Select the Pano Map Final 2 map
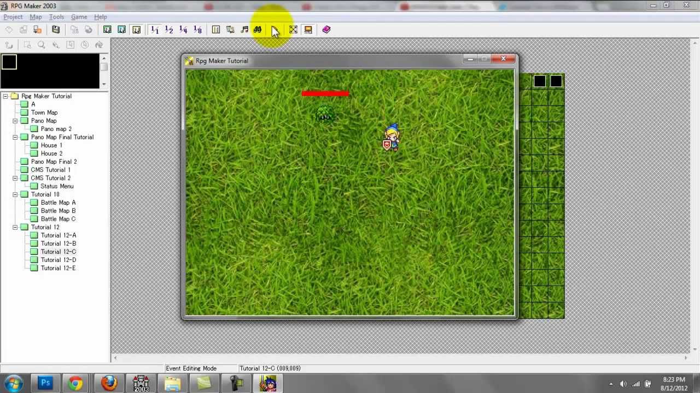Screen dimensions: 700x393 click(54, 162)
